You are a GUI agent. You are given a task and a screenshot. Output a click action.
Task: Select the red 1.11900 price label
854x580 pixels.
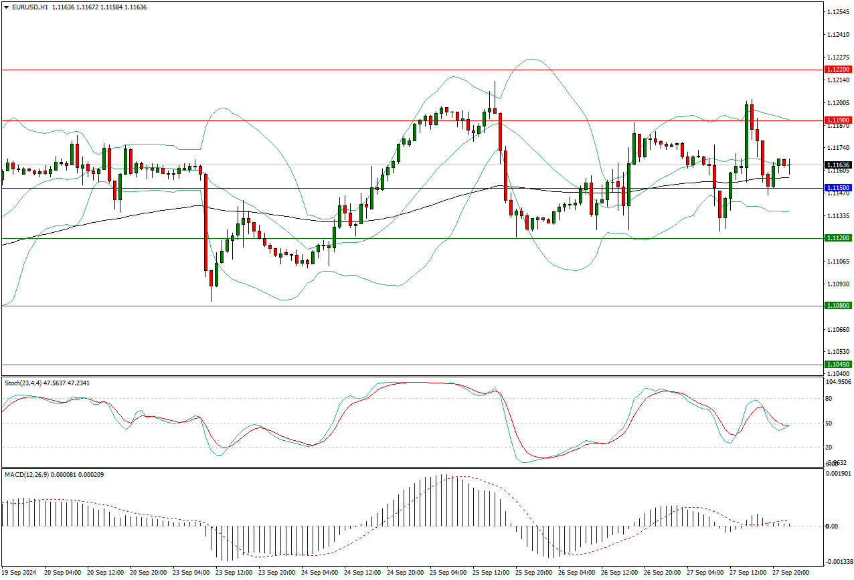[838, 120]
